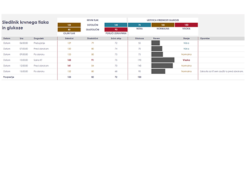This screenshot has height=188, width=246.
Task: Click the longest gray glucose level bar
Action: 163,60
